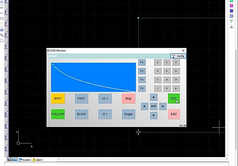Image resolution: width=238 pixels, height=166 pixels.
Task: Open Config in BCS100 Monitor
Action: [178, 56]
